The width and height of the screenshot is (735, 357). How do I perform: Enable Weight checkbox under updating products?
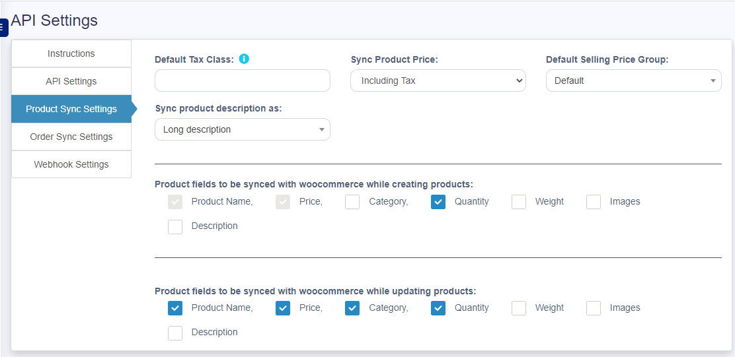pyautogui.click(x=518, y=308)
